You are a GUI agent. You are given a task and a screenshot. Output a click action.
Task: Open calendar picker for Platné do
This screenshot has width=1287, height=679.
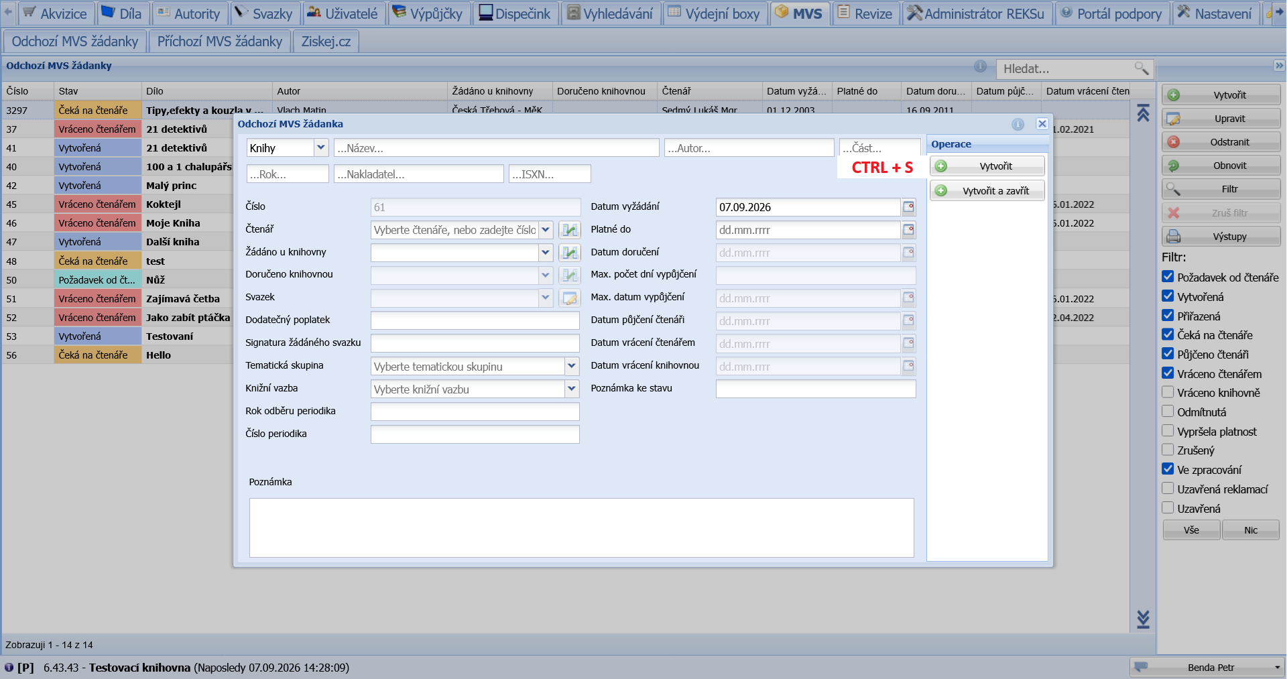pyautogui.click(x=908, y=230)
